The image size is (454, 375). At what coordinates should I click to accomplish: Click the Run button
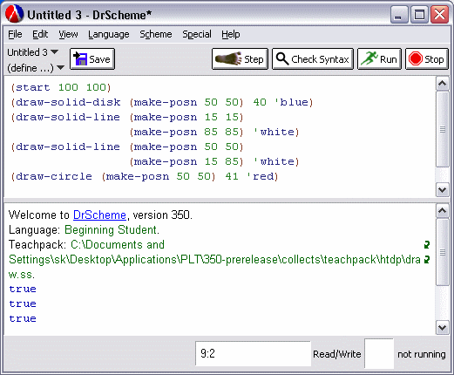click(x=379, y=59)
